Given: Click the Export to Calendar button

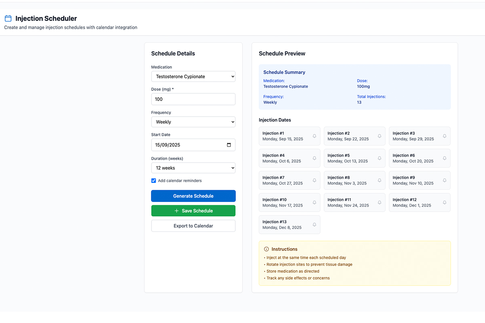Looking at the screenshot, I should 193,226.
